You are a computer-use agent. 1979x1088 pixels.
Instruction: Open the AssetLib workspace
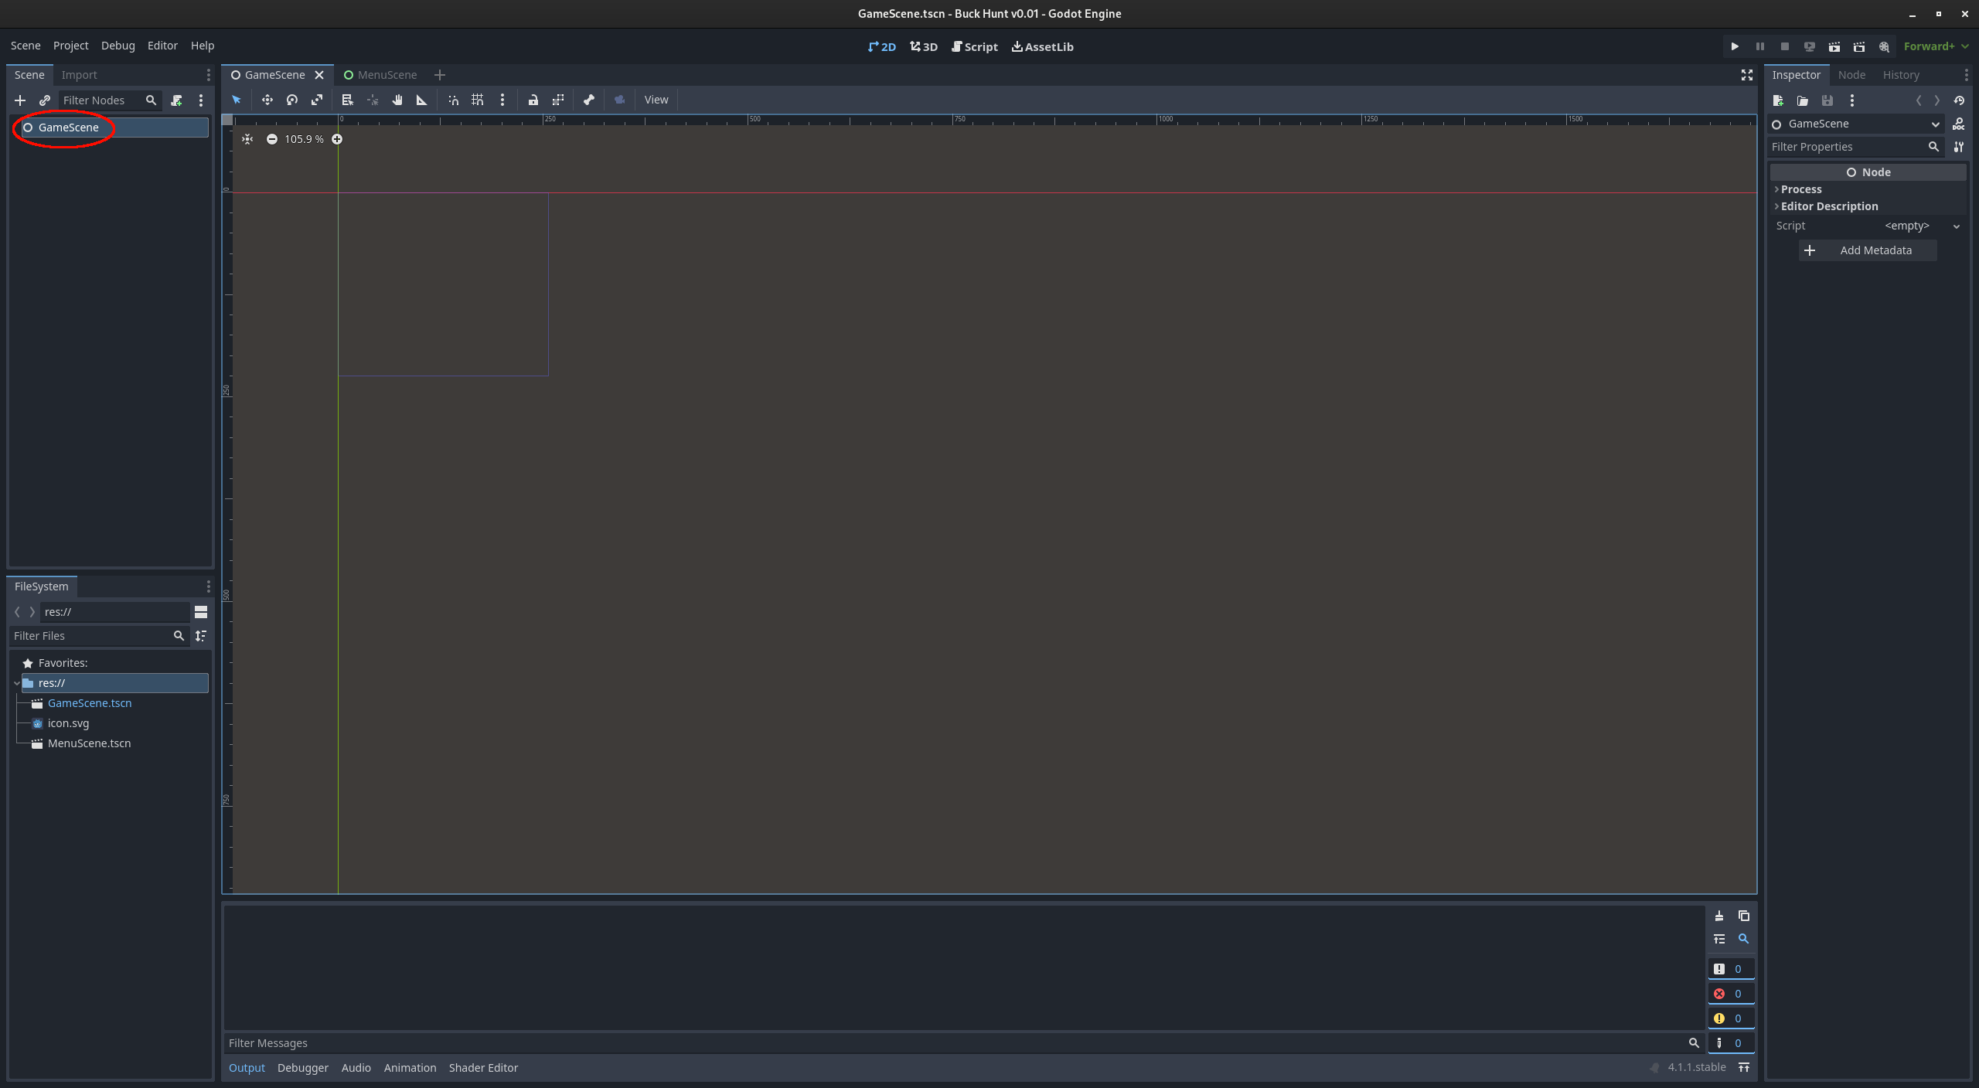tap(1042, 47)
